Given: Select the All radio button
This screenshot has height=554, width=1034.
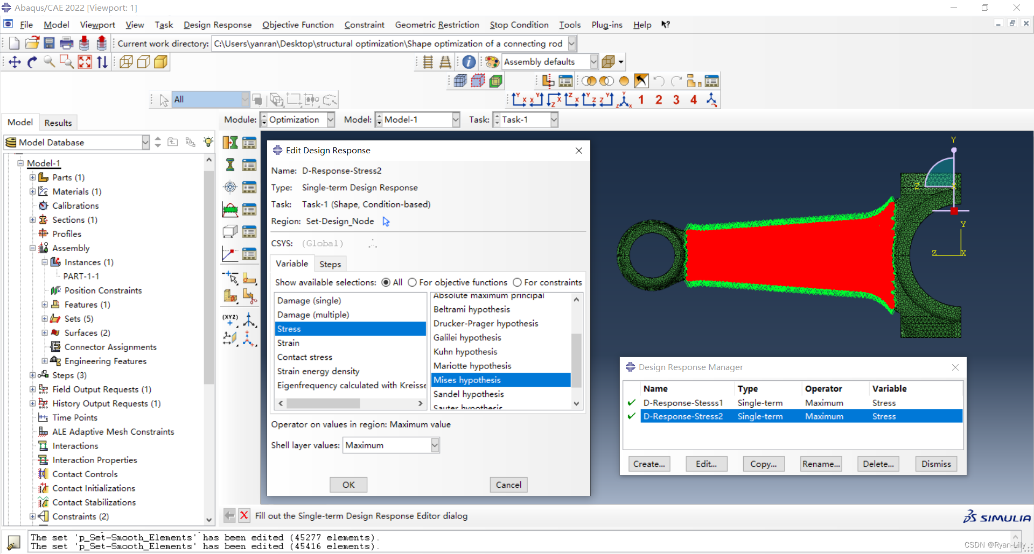Looking at the screenshot, I should click(386, 282).
